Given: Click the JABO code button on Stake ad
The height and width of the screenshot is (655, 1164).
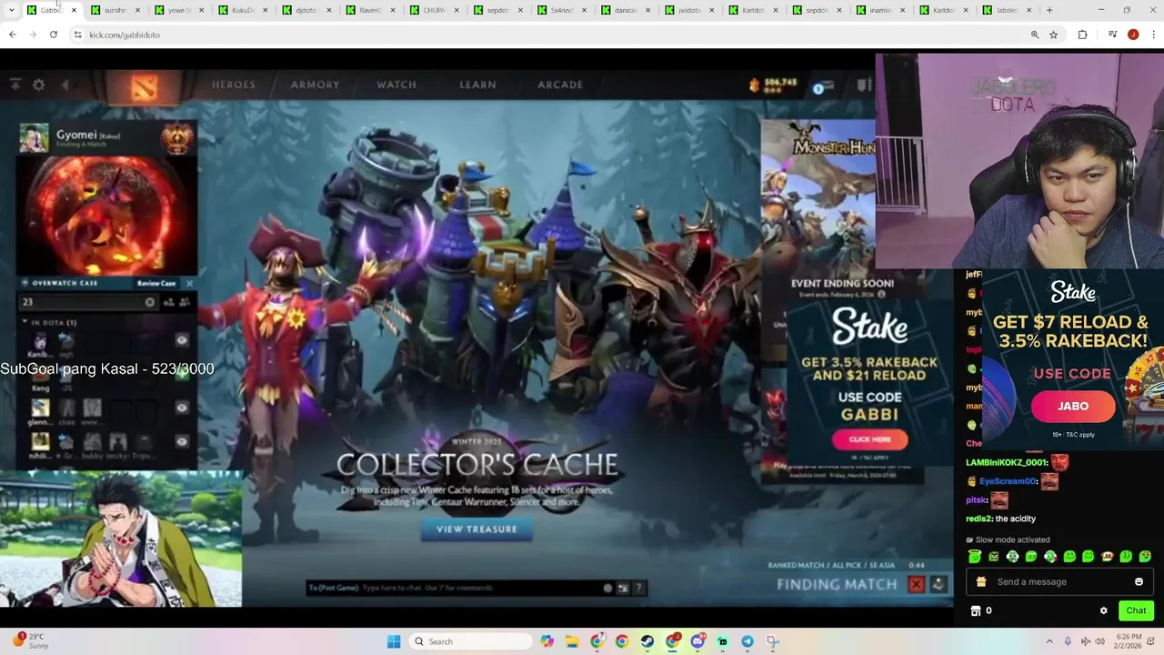Looking at the screenshot, I should click(1073, 407).
